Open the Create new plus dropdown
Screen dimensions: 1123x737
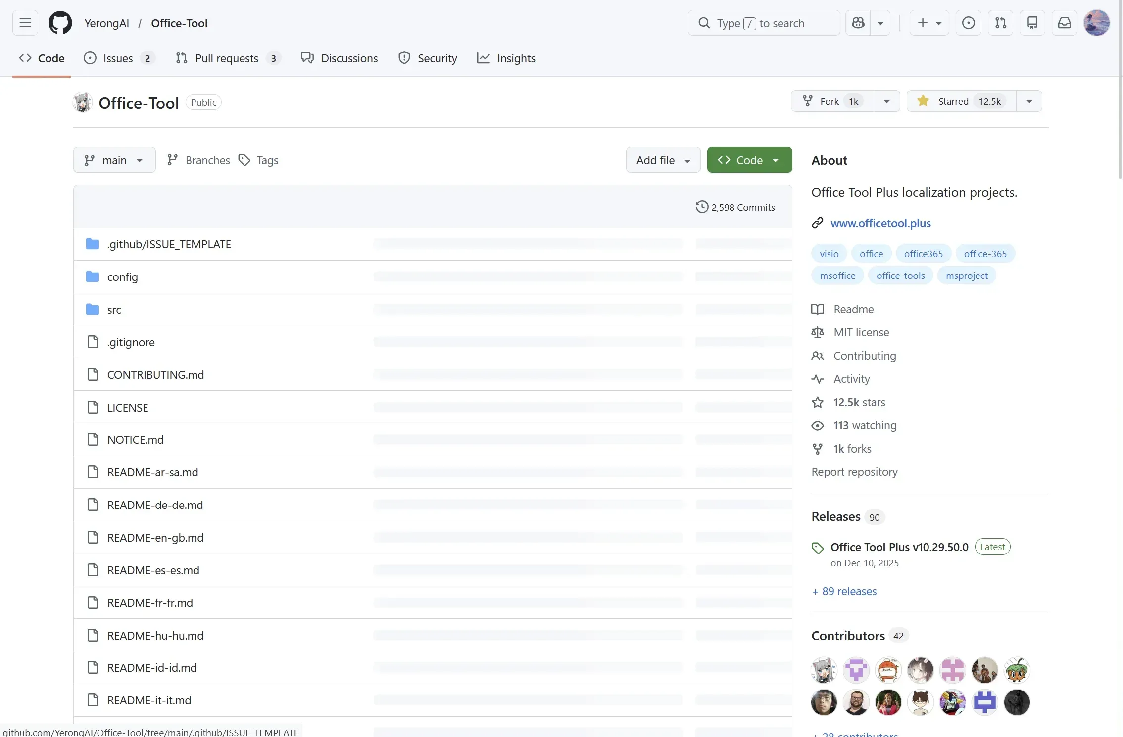click(x=929, y=23)
